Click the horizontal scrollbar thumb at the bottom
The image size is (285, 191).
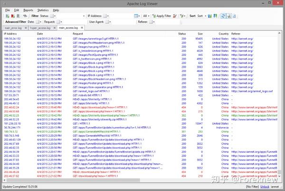coord(73,180)
